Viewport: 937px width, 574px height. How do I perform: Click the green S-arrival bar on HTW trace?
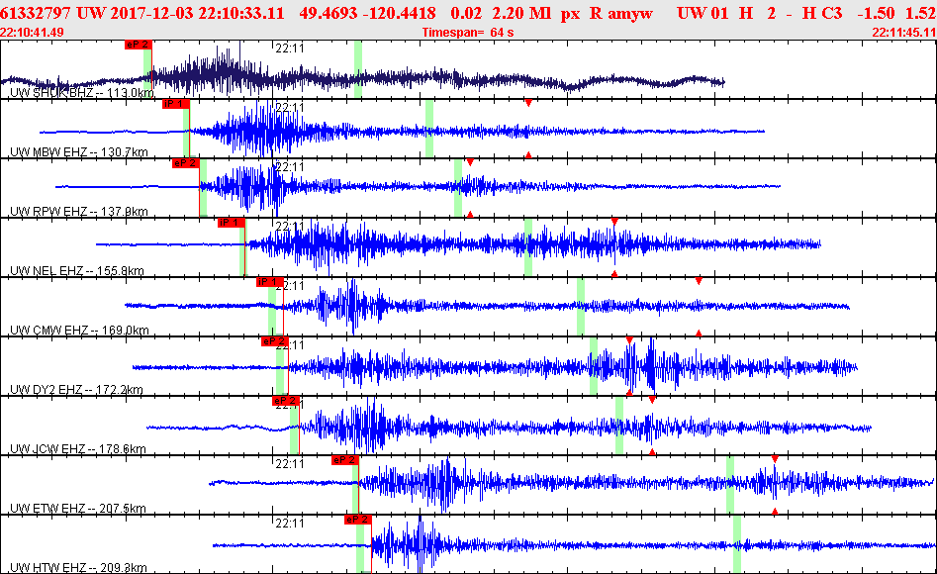tap(737, 543)
